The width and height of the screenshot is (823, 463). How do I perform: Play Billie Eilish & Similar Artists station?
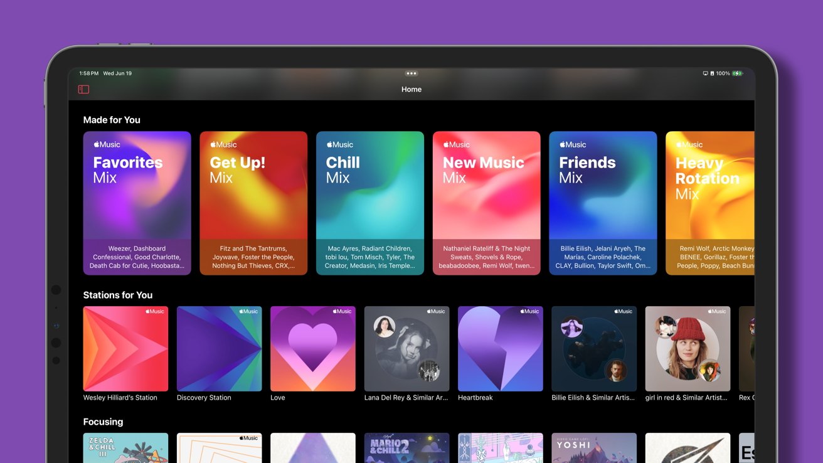[594, 349]
